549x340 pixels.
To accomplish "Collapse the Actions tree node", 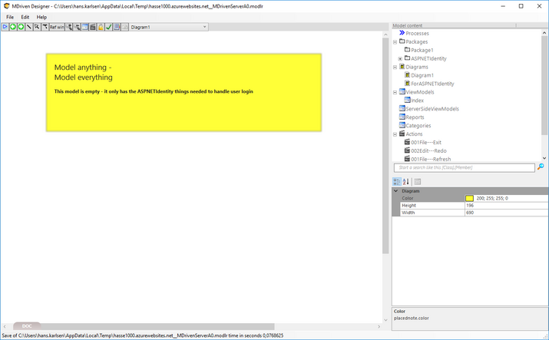I will (x=395, y=134).
